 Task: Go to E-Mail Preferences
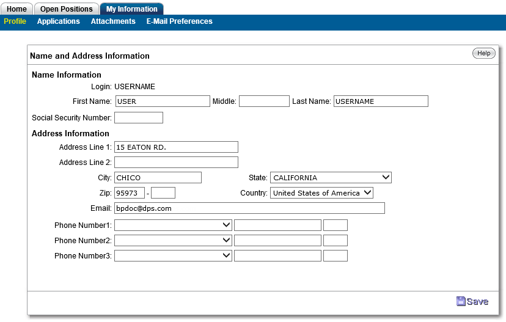(179, 21)
